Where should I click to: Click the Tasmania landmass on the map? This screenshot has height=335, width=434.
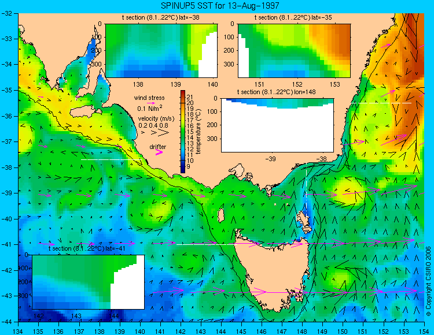(x=273, y=273)
